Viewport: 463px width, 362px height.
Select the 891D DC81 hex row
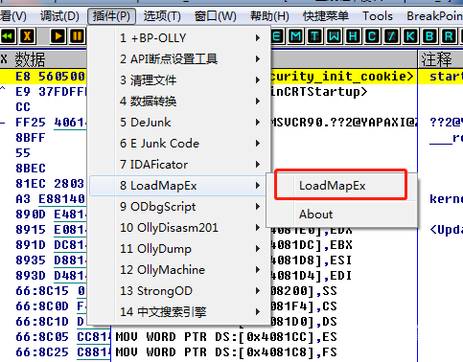tap(51, 245)
